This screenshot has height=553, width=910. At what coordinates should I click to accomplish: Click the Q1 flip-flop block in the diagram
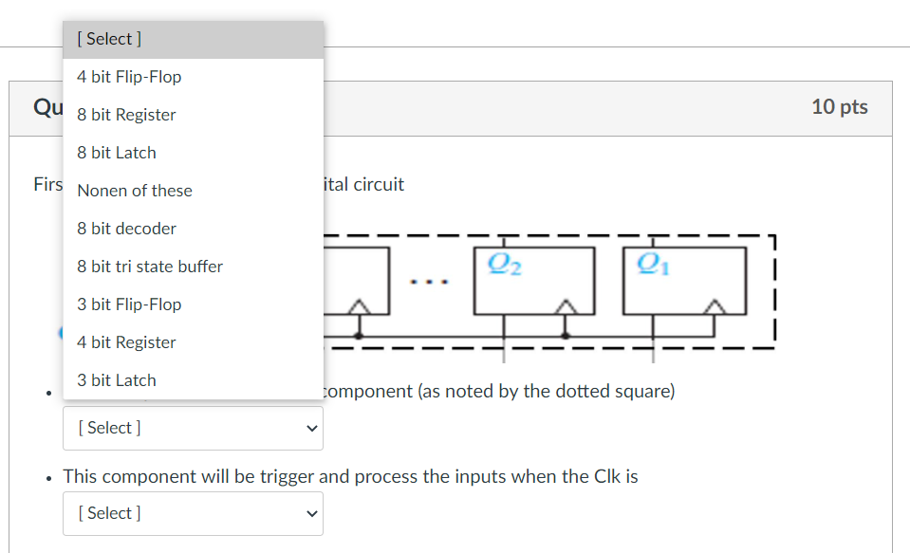683,280
